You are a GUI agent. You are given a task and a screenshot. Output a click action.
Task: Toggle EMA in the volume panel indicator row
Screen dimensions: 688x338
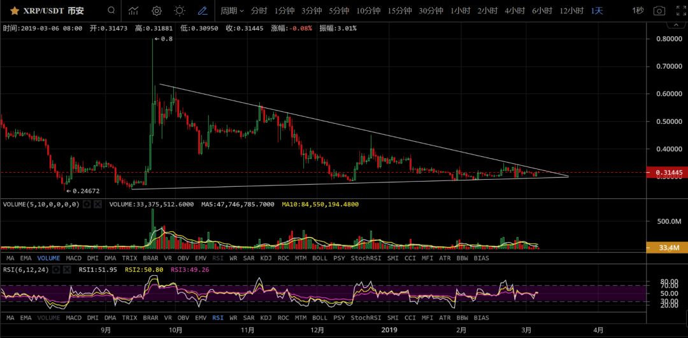[26, 259]
